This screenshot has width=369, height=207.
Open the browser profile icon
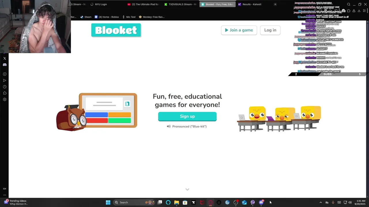pos(354,11)
